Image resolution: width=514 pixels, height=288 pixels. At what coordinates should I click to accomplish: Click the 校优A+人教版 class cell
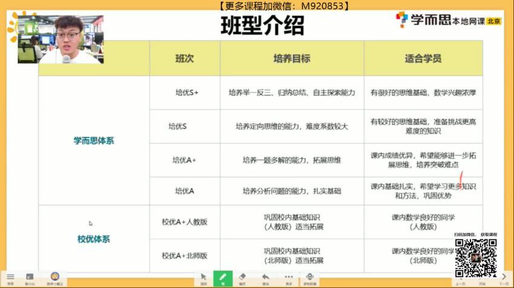click(x=185, y=222)
